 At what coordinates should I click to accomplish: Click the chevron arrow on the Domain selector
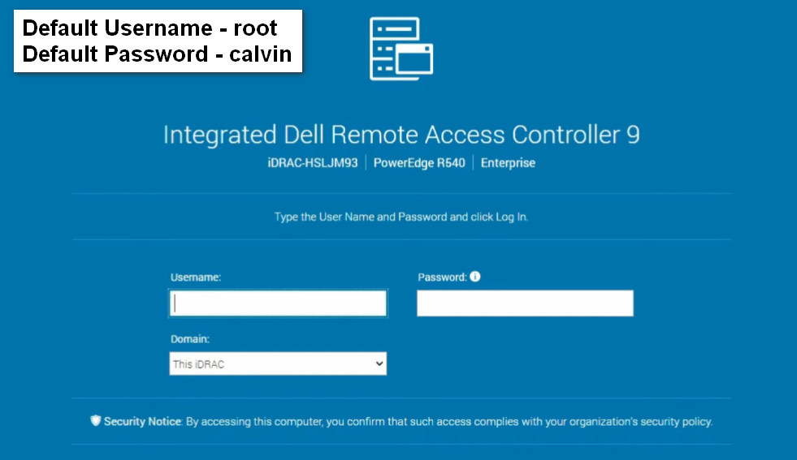(379, 364)
